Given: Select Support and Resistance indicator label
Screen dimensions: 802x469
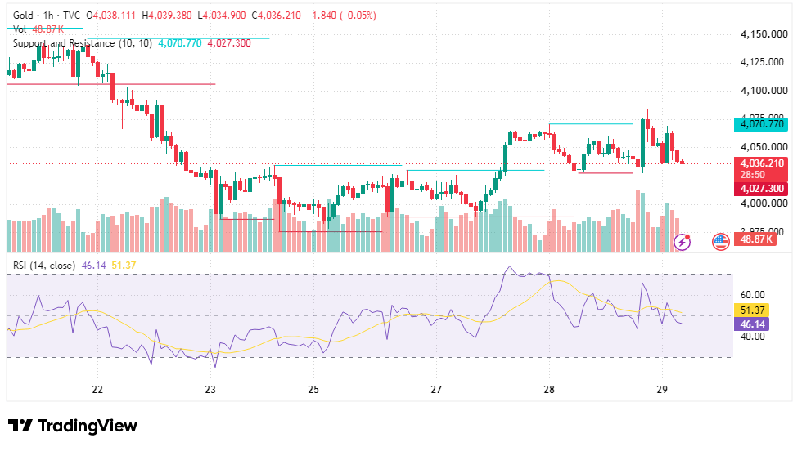Looking at the screenshot, I should tap(83, 43).
